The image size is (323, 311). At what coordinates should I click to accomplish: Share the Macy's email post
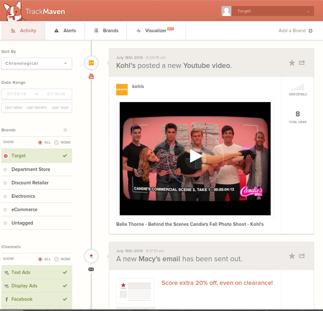pyautogui.click(x=302, y=256)
